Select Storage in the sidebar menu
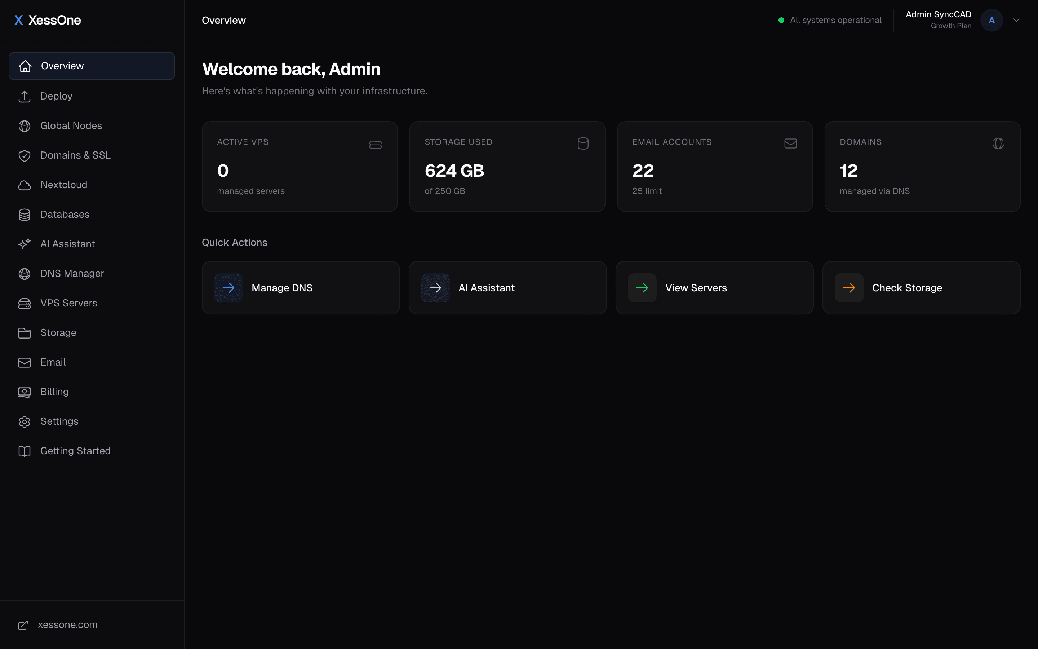 coord(58,333)
